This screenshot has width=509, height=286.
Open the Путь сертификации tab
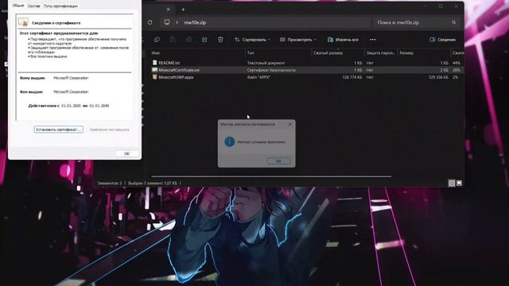click(60, 6)
